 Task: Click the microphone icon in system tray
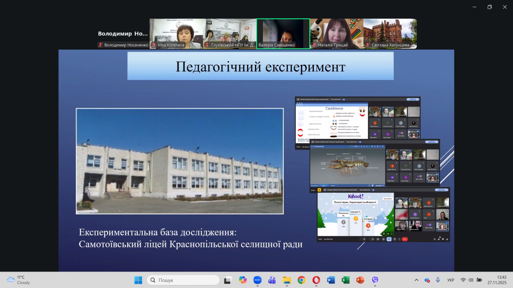438,280
